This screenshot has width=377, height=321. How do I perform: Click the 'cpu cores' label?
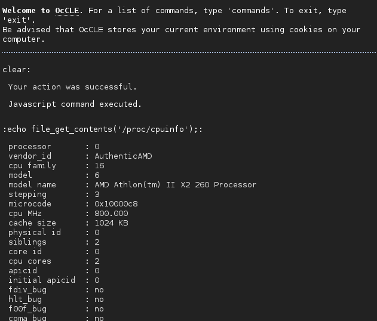30,261
